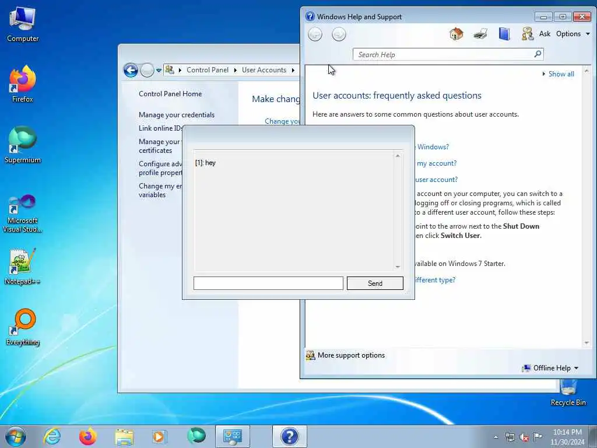This screenshot has height=448, width=597.
Task: Click the Help forward arrow button
Action: point(339,34)
